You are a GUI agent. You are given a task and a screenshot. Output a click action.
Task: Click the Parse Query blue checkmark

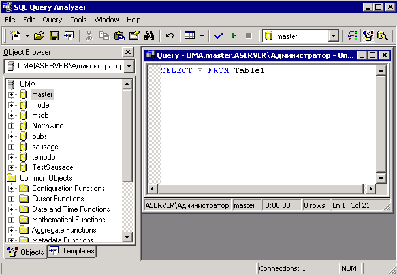218,36
